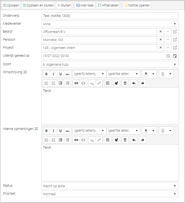Undo in Interne opmerkingen editor
The width and height of the screenshot is (185, 203).
coord(134,140)
